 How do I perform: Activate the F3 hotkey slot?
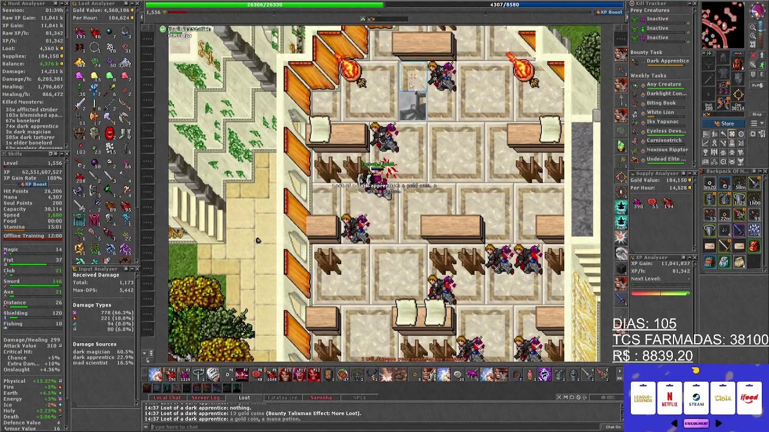(x=184, y=375)
